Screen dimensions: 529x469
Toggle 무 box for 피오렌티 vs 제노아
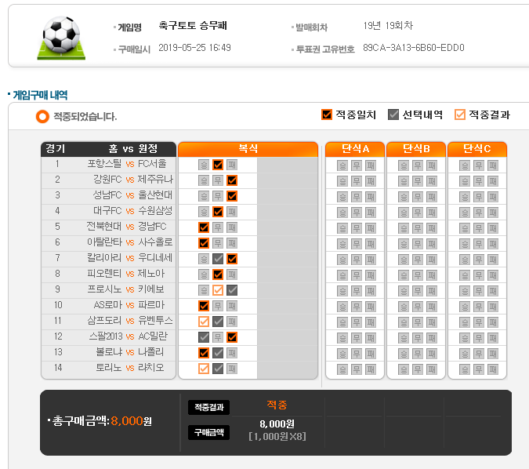click(x=218, y=274)
